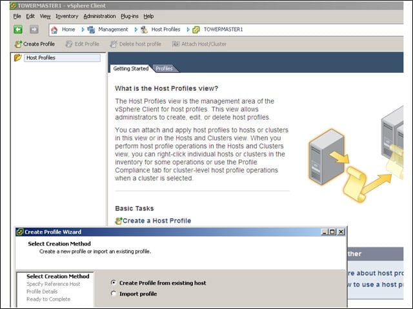
Task: Click the Attach Host/Cluster toolbar icon
Action: point(176,44)
